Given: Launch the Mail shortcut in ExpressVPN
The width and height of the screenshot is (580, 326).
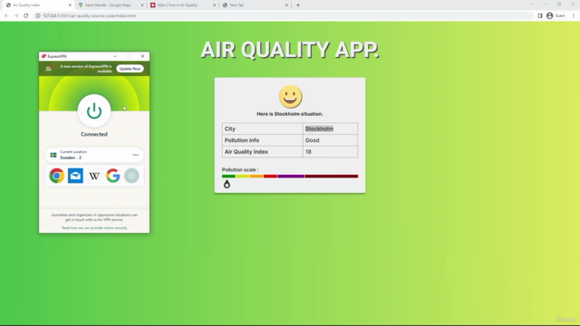Looking at the screenshot, I should (x=75, y=176).
